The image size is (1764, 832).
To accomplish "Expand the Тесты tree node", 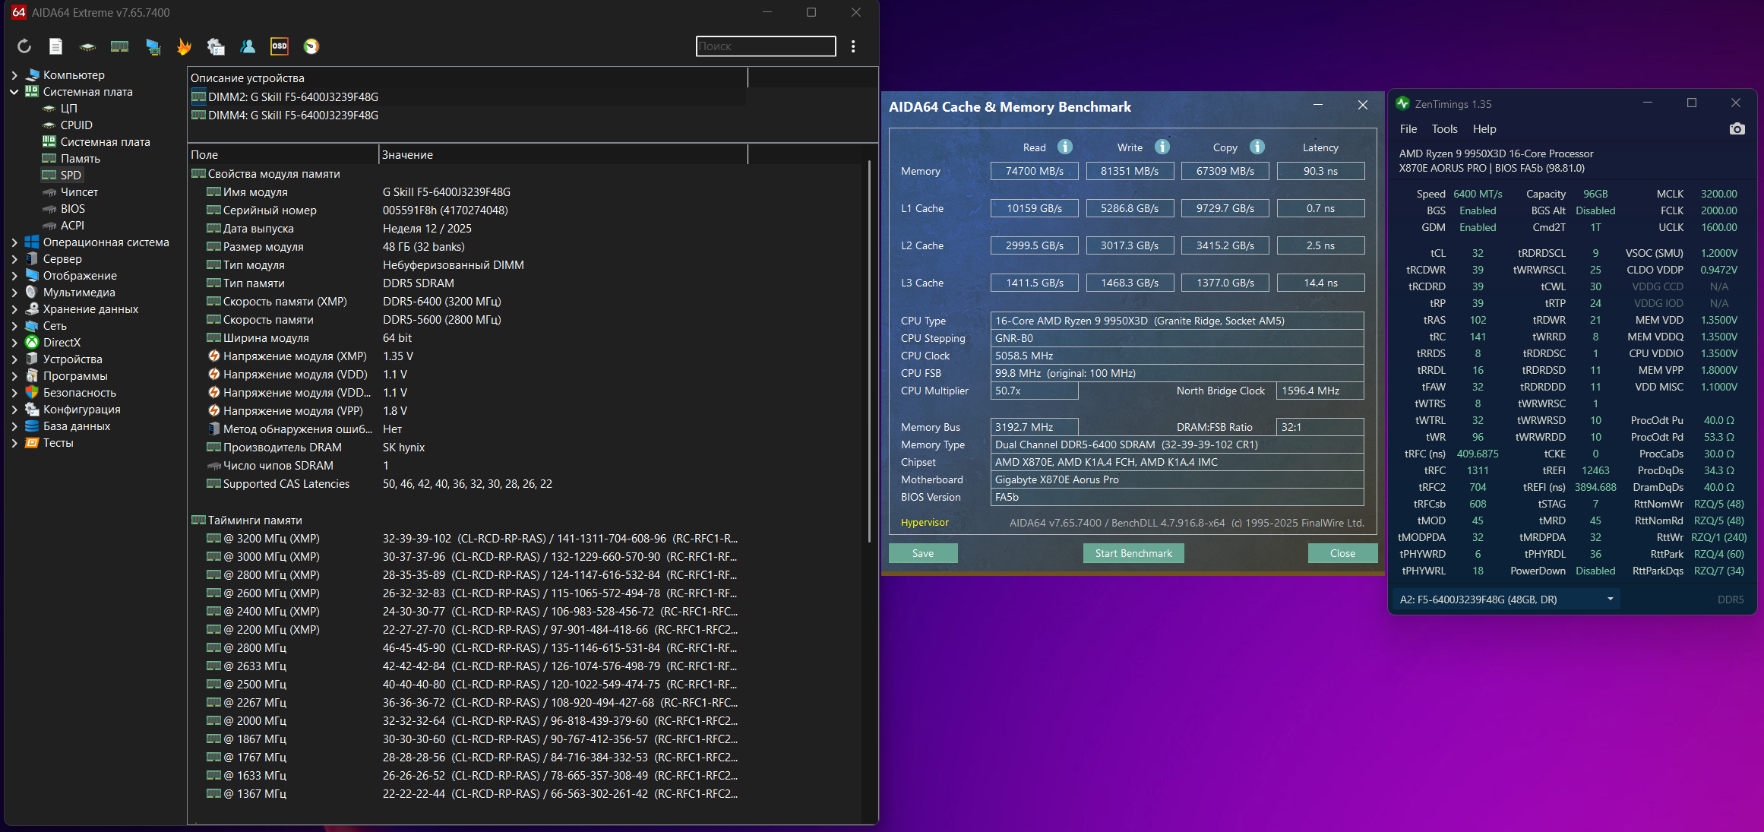I will [14, 443].
